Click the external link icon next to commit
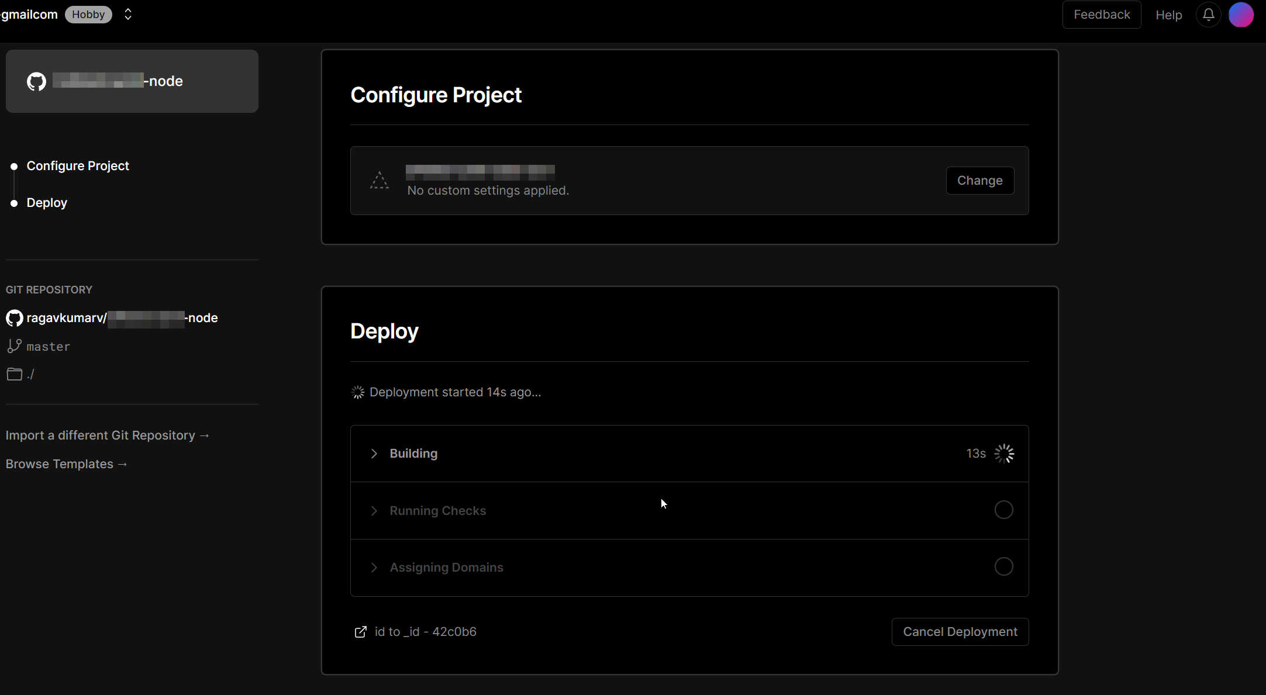The image size is (1266, 695). pos(360,632)
